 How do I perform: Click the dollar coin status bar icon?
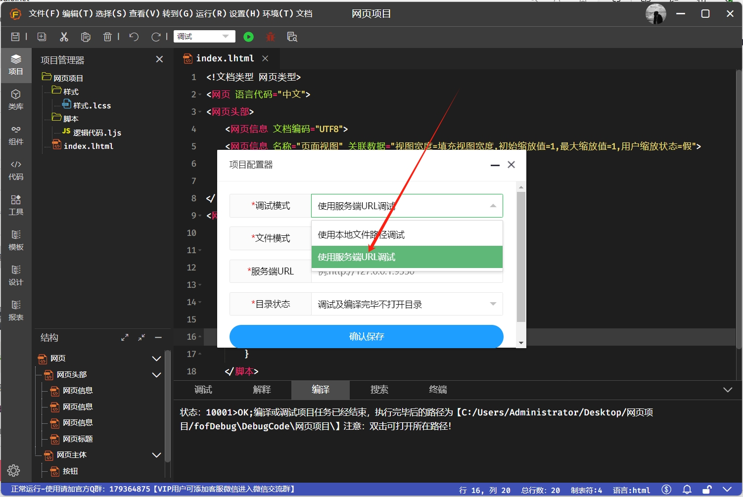[666, 490]
